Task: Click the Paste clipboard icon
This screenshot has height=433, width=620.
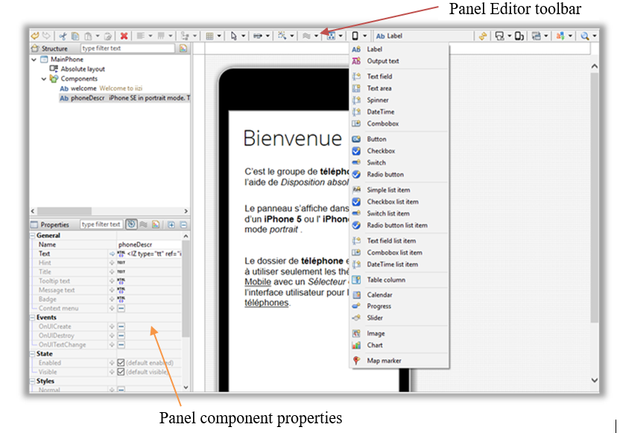Action: (x=88, y=36)
